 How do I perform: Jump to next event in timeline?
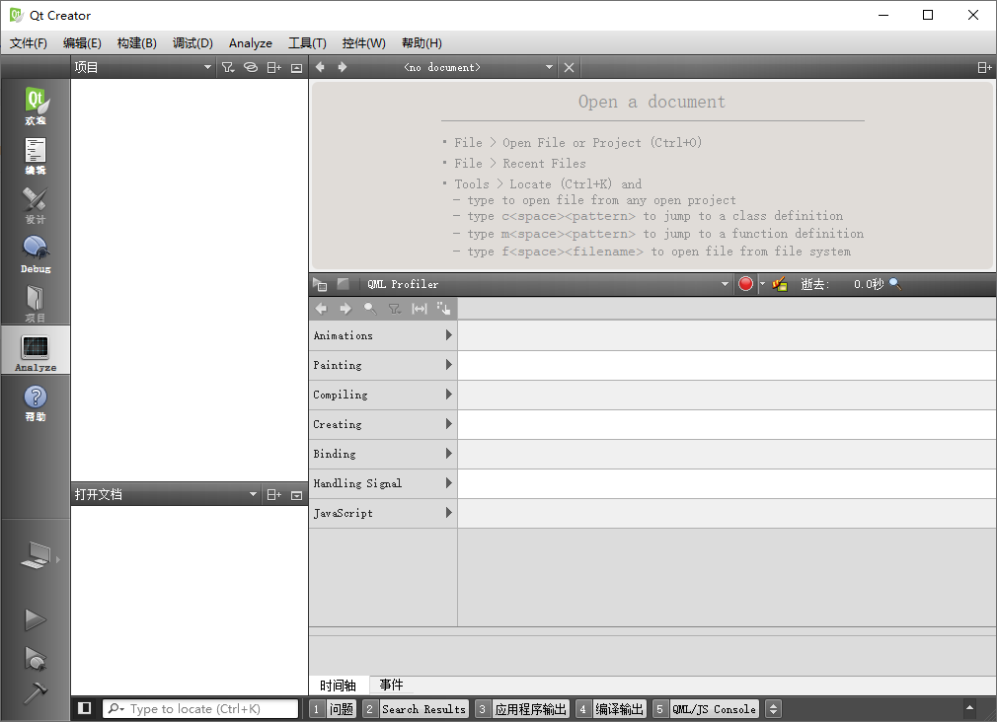click(345, 309)
